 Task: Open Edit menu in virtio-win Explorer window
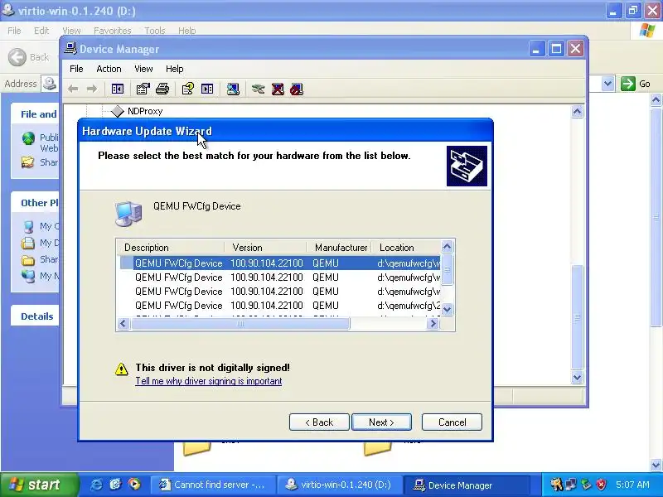coord(41,31)
